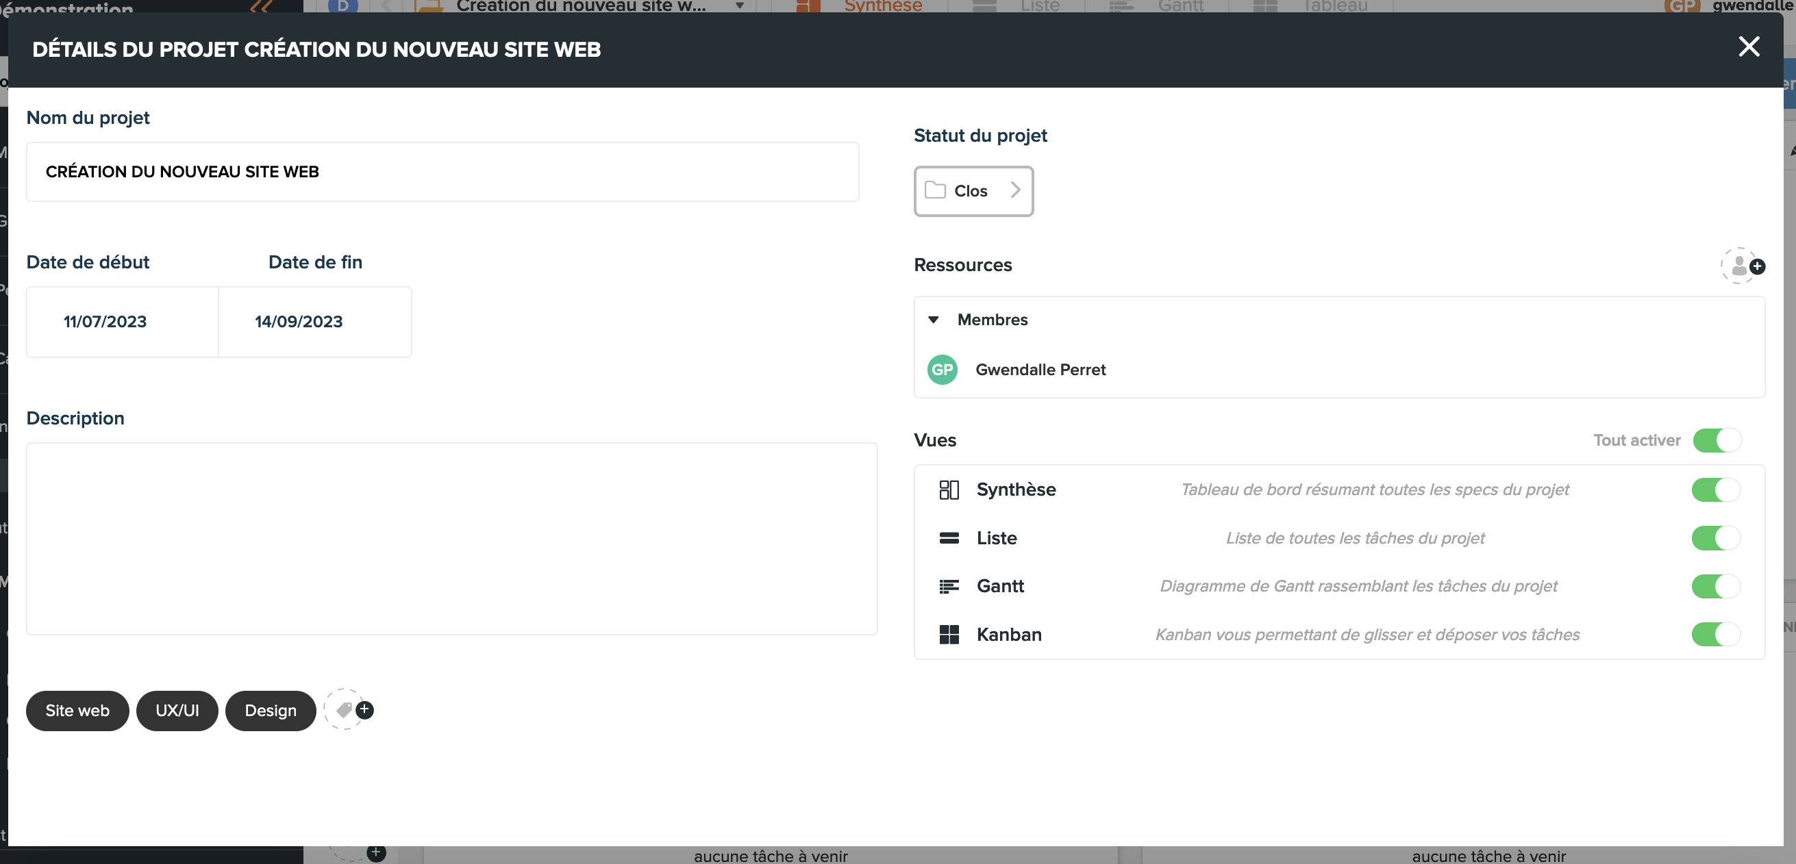Click the Liste view icon

pyautogui.click(x=949, y=538)
